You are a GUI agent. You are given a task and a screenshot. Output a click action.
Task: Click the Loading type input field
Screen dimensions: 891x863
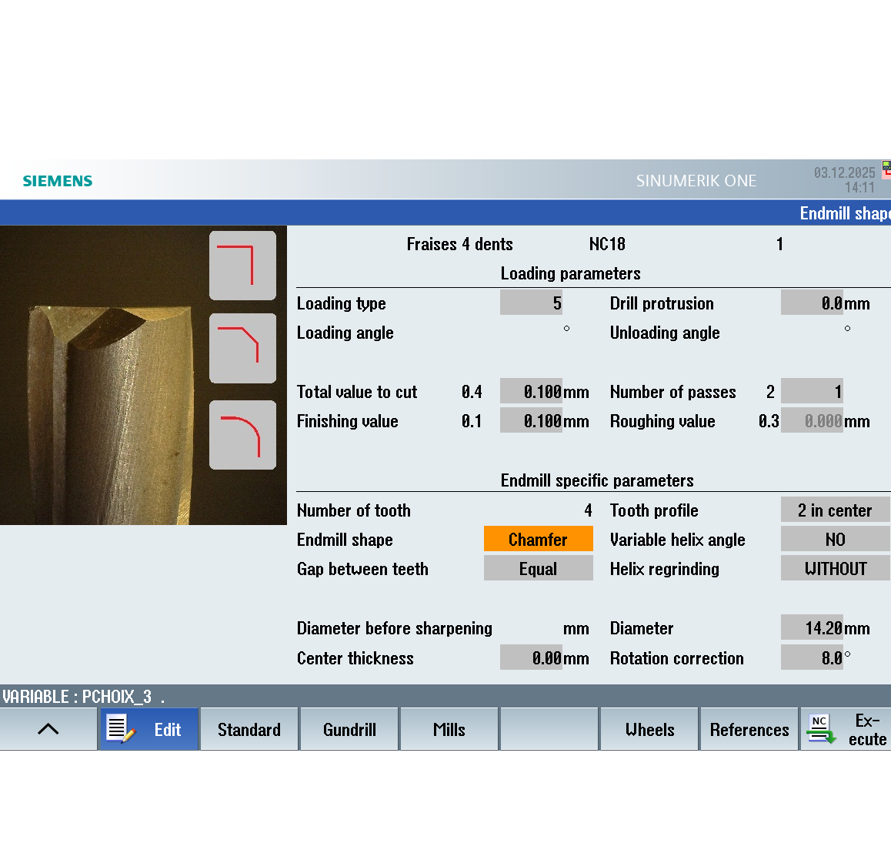531,303
